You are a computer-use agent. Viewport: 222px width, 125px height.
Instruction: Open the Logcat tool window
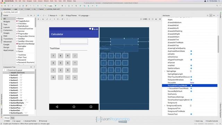(16, 121)
